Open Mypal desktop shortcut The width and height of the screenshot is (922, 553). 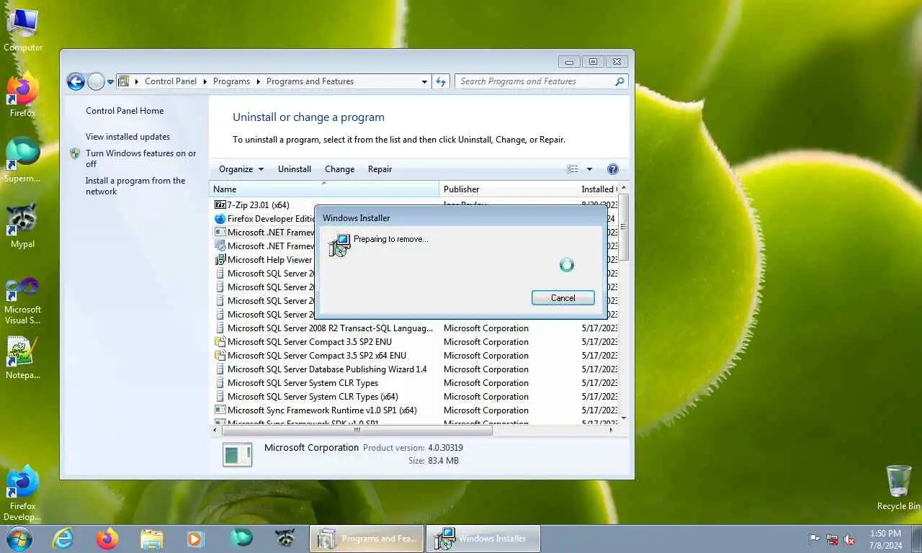point(23,225)
